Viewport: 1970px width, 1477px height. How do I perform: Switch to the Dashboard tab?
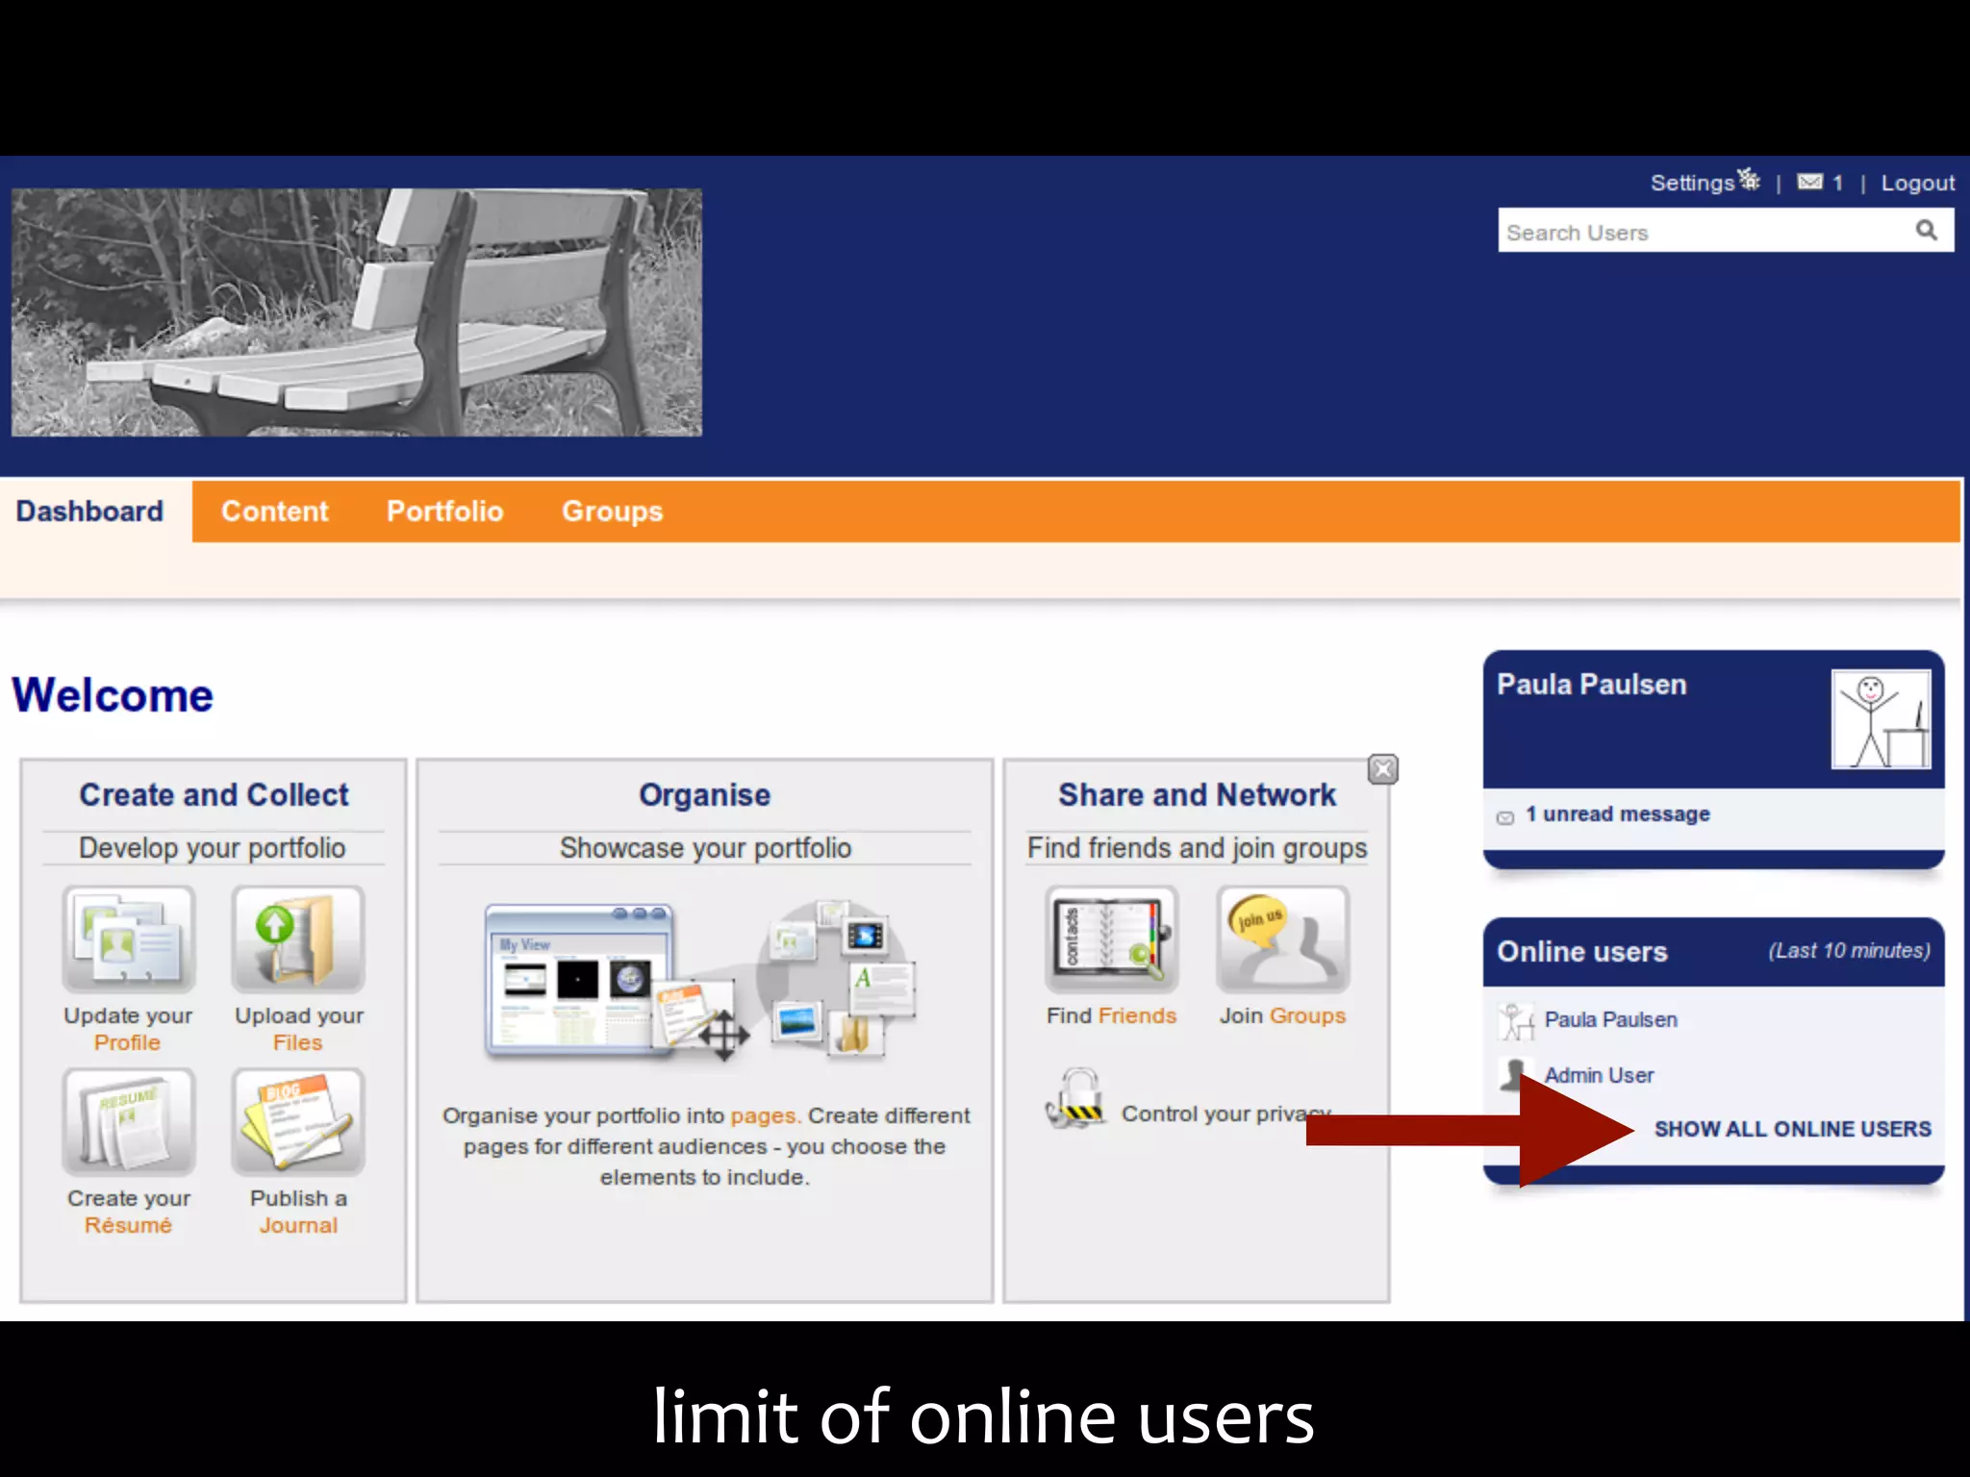click(x=89, y=512)
